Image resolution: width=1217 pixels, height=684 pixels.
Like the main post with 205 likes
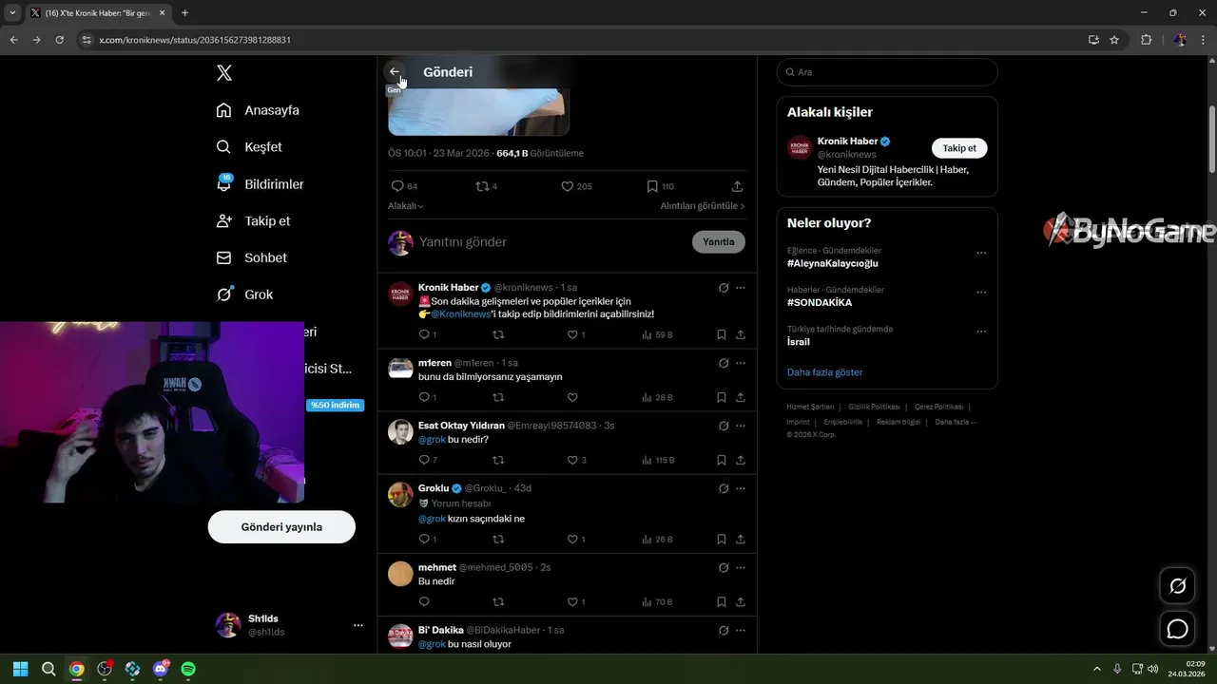coord(568,186)
